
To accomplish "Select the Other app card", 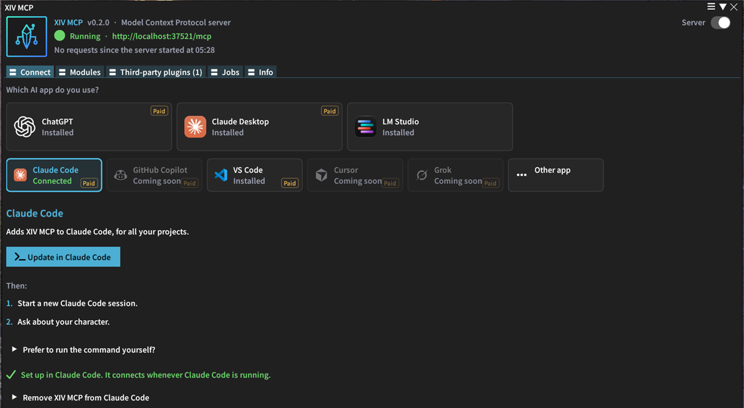I will pyautogui.click(x=556, y=175).
